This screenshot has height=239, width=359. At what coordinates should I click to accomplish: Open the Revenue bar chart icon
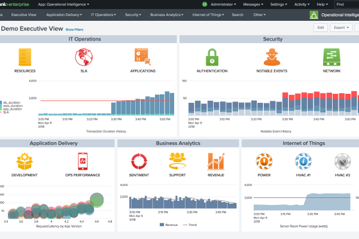click(x=216, y=161)
